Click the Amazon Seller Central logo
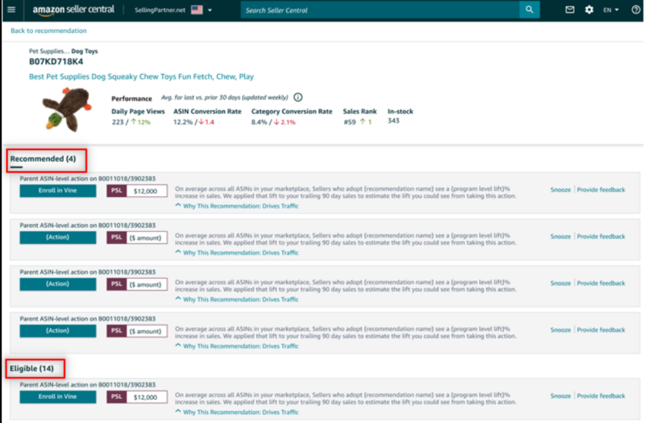The image size is (646, 423). (x=74, y=10)
